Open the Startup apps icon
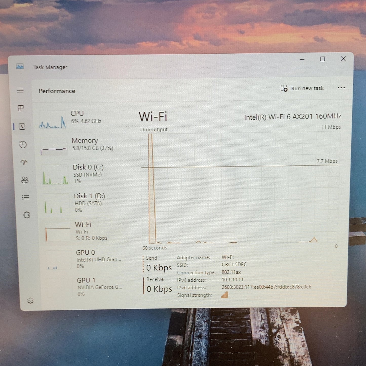The width and height of the screenshot is (366, 366). click(24, 162)
